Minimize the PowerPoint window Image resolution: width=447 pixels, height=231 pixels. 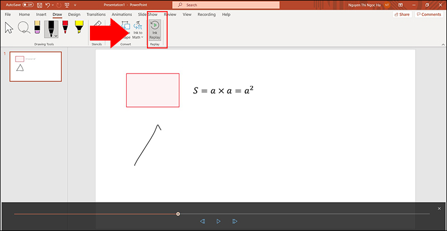click(413, 5)
